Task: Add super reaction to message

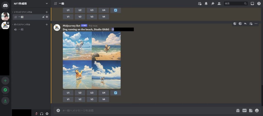Action: 240,24
